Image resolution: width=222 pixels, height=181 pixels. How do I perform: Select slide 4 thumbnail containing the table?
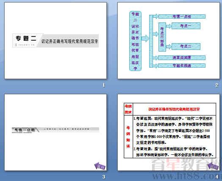pyautogui.click(x=169, y=132)
